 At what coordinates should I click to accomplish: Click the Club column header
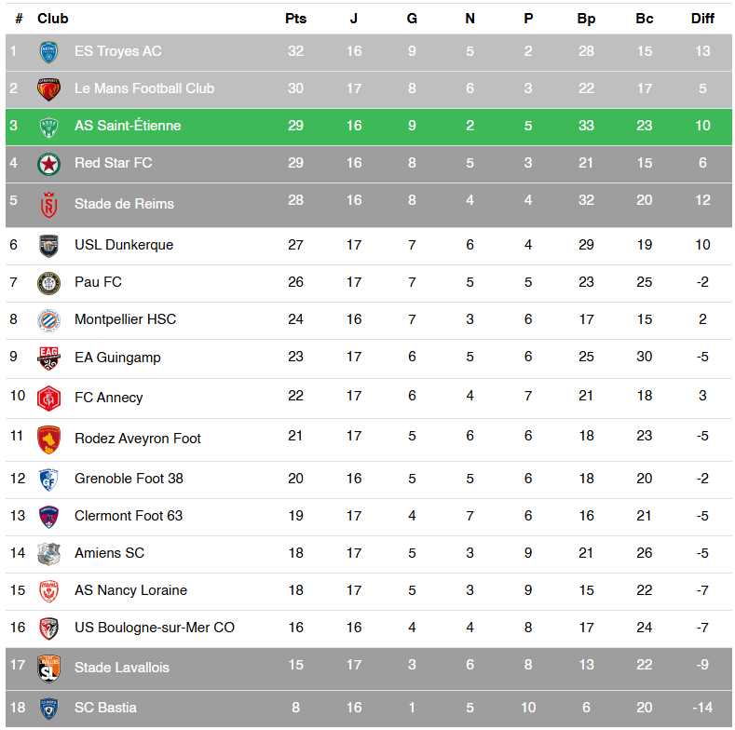(x=53, y=19)
